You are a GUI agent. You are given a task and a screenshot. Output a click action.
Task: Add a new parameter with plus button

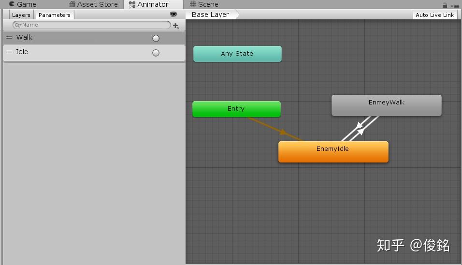pos(176,26)
